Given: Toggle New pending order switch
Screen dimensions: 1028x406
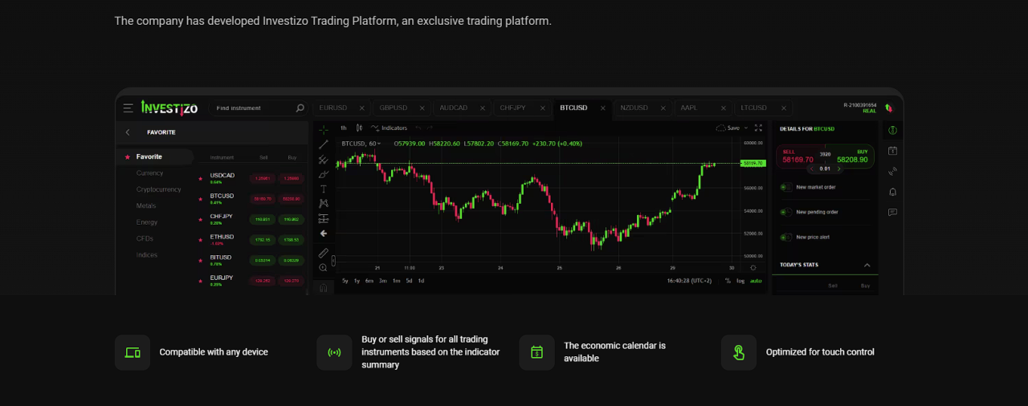Looking at the screenshot, I should [786, 212].
